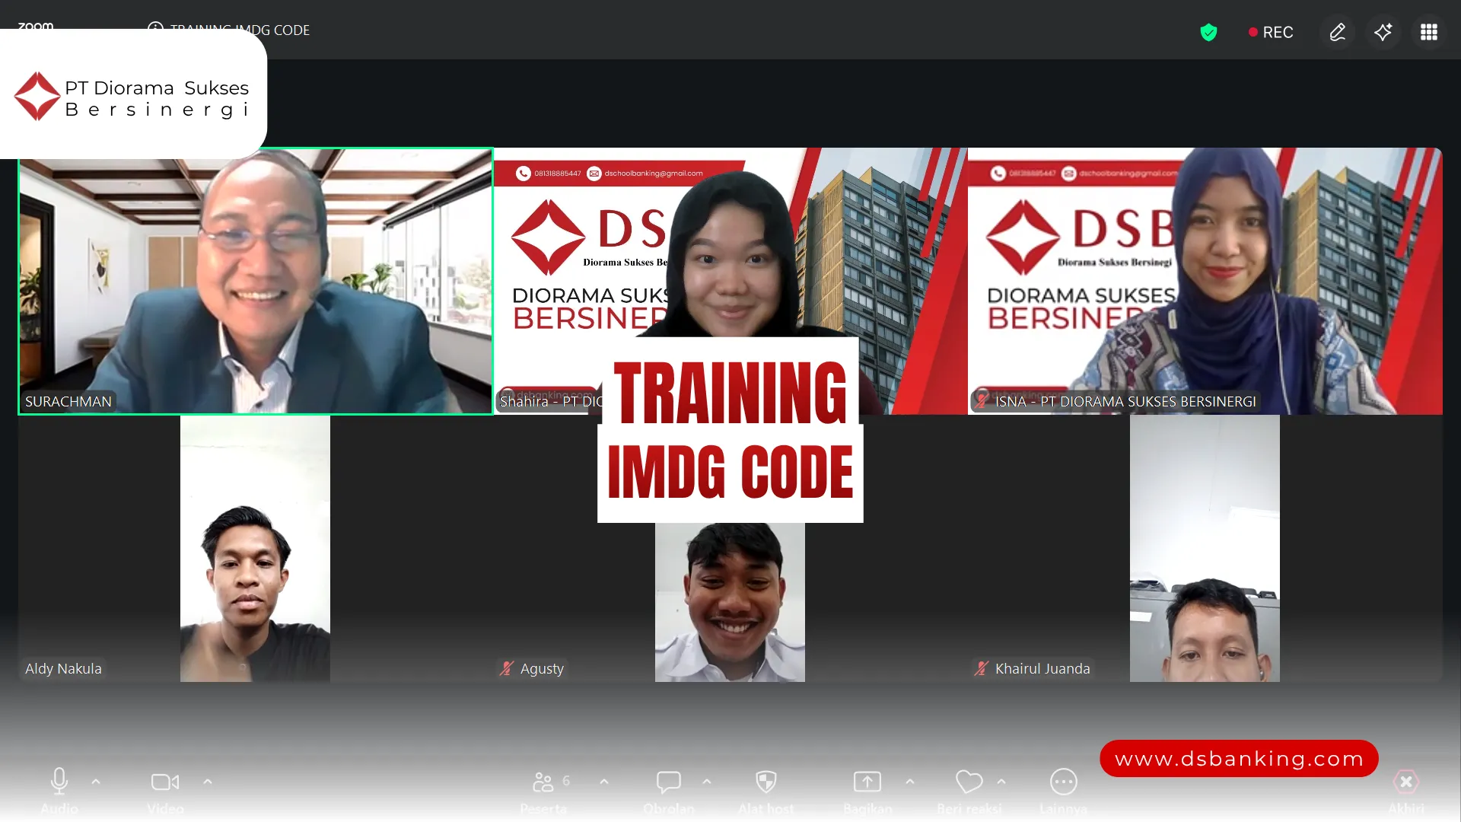Expand the Peserta options chevron
The width and height of the screenshot is (1461, 822).
click(x=604, y=782)
